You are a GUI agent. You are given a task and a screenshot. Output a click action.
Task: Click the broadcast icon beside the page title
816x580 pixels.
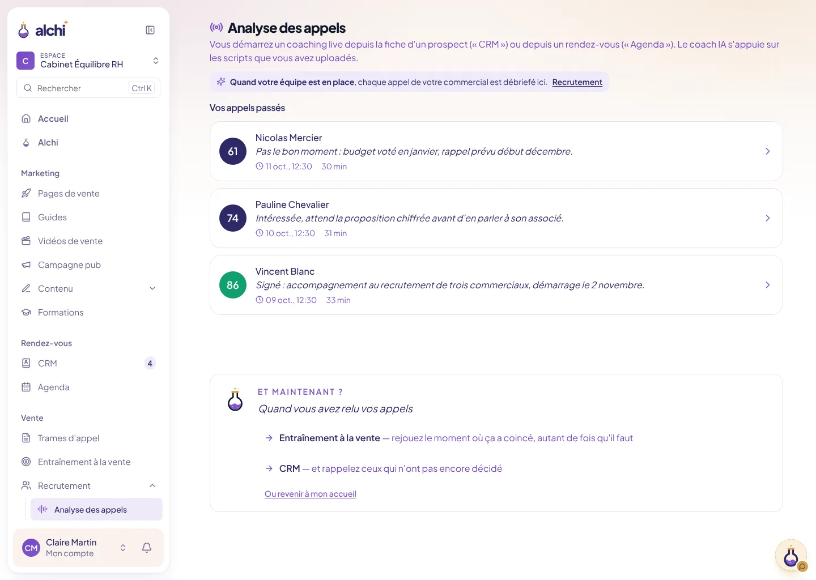[x=216, y=27]
